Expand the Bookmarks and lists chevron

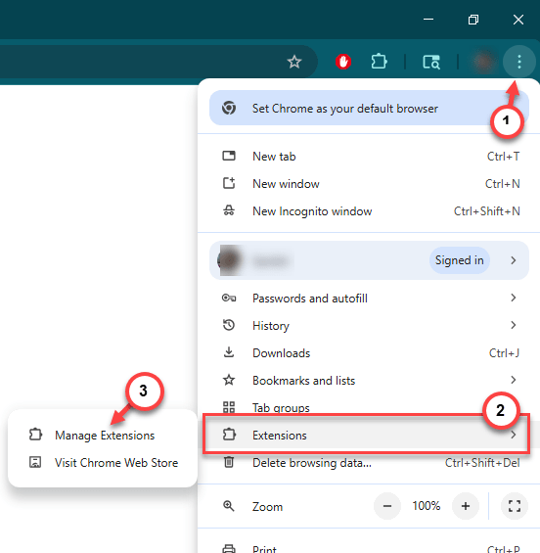click(x=514, y=380)
